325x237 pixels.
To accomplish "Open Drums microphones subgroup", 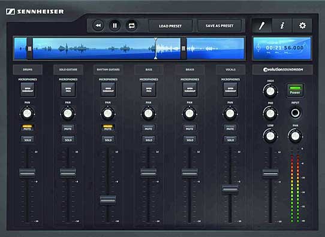I will click(28, 90).
